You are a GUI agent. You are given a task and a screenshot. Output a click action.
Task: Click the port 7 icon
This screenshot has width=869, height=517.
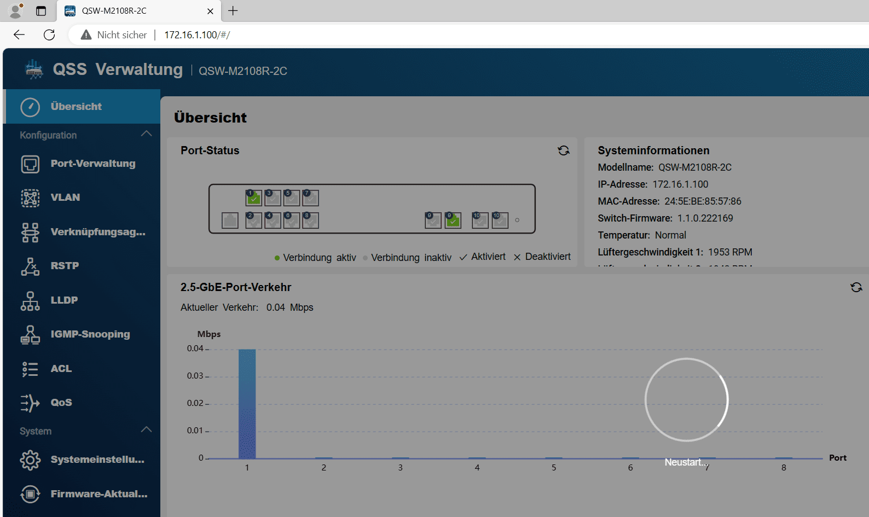[310, 197]
